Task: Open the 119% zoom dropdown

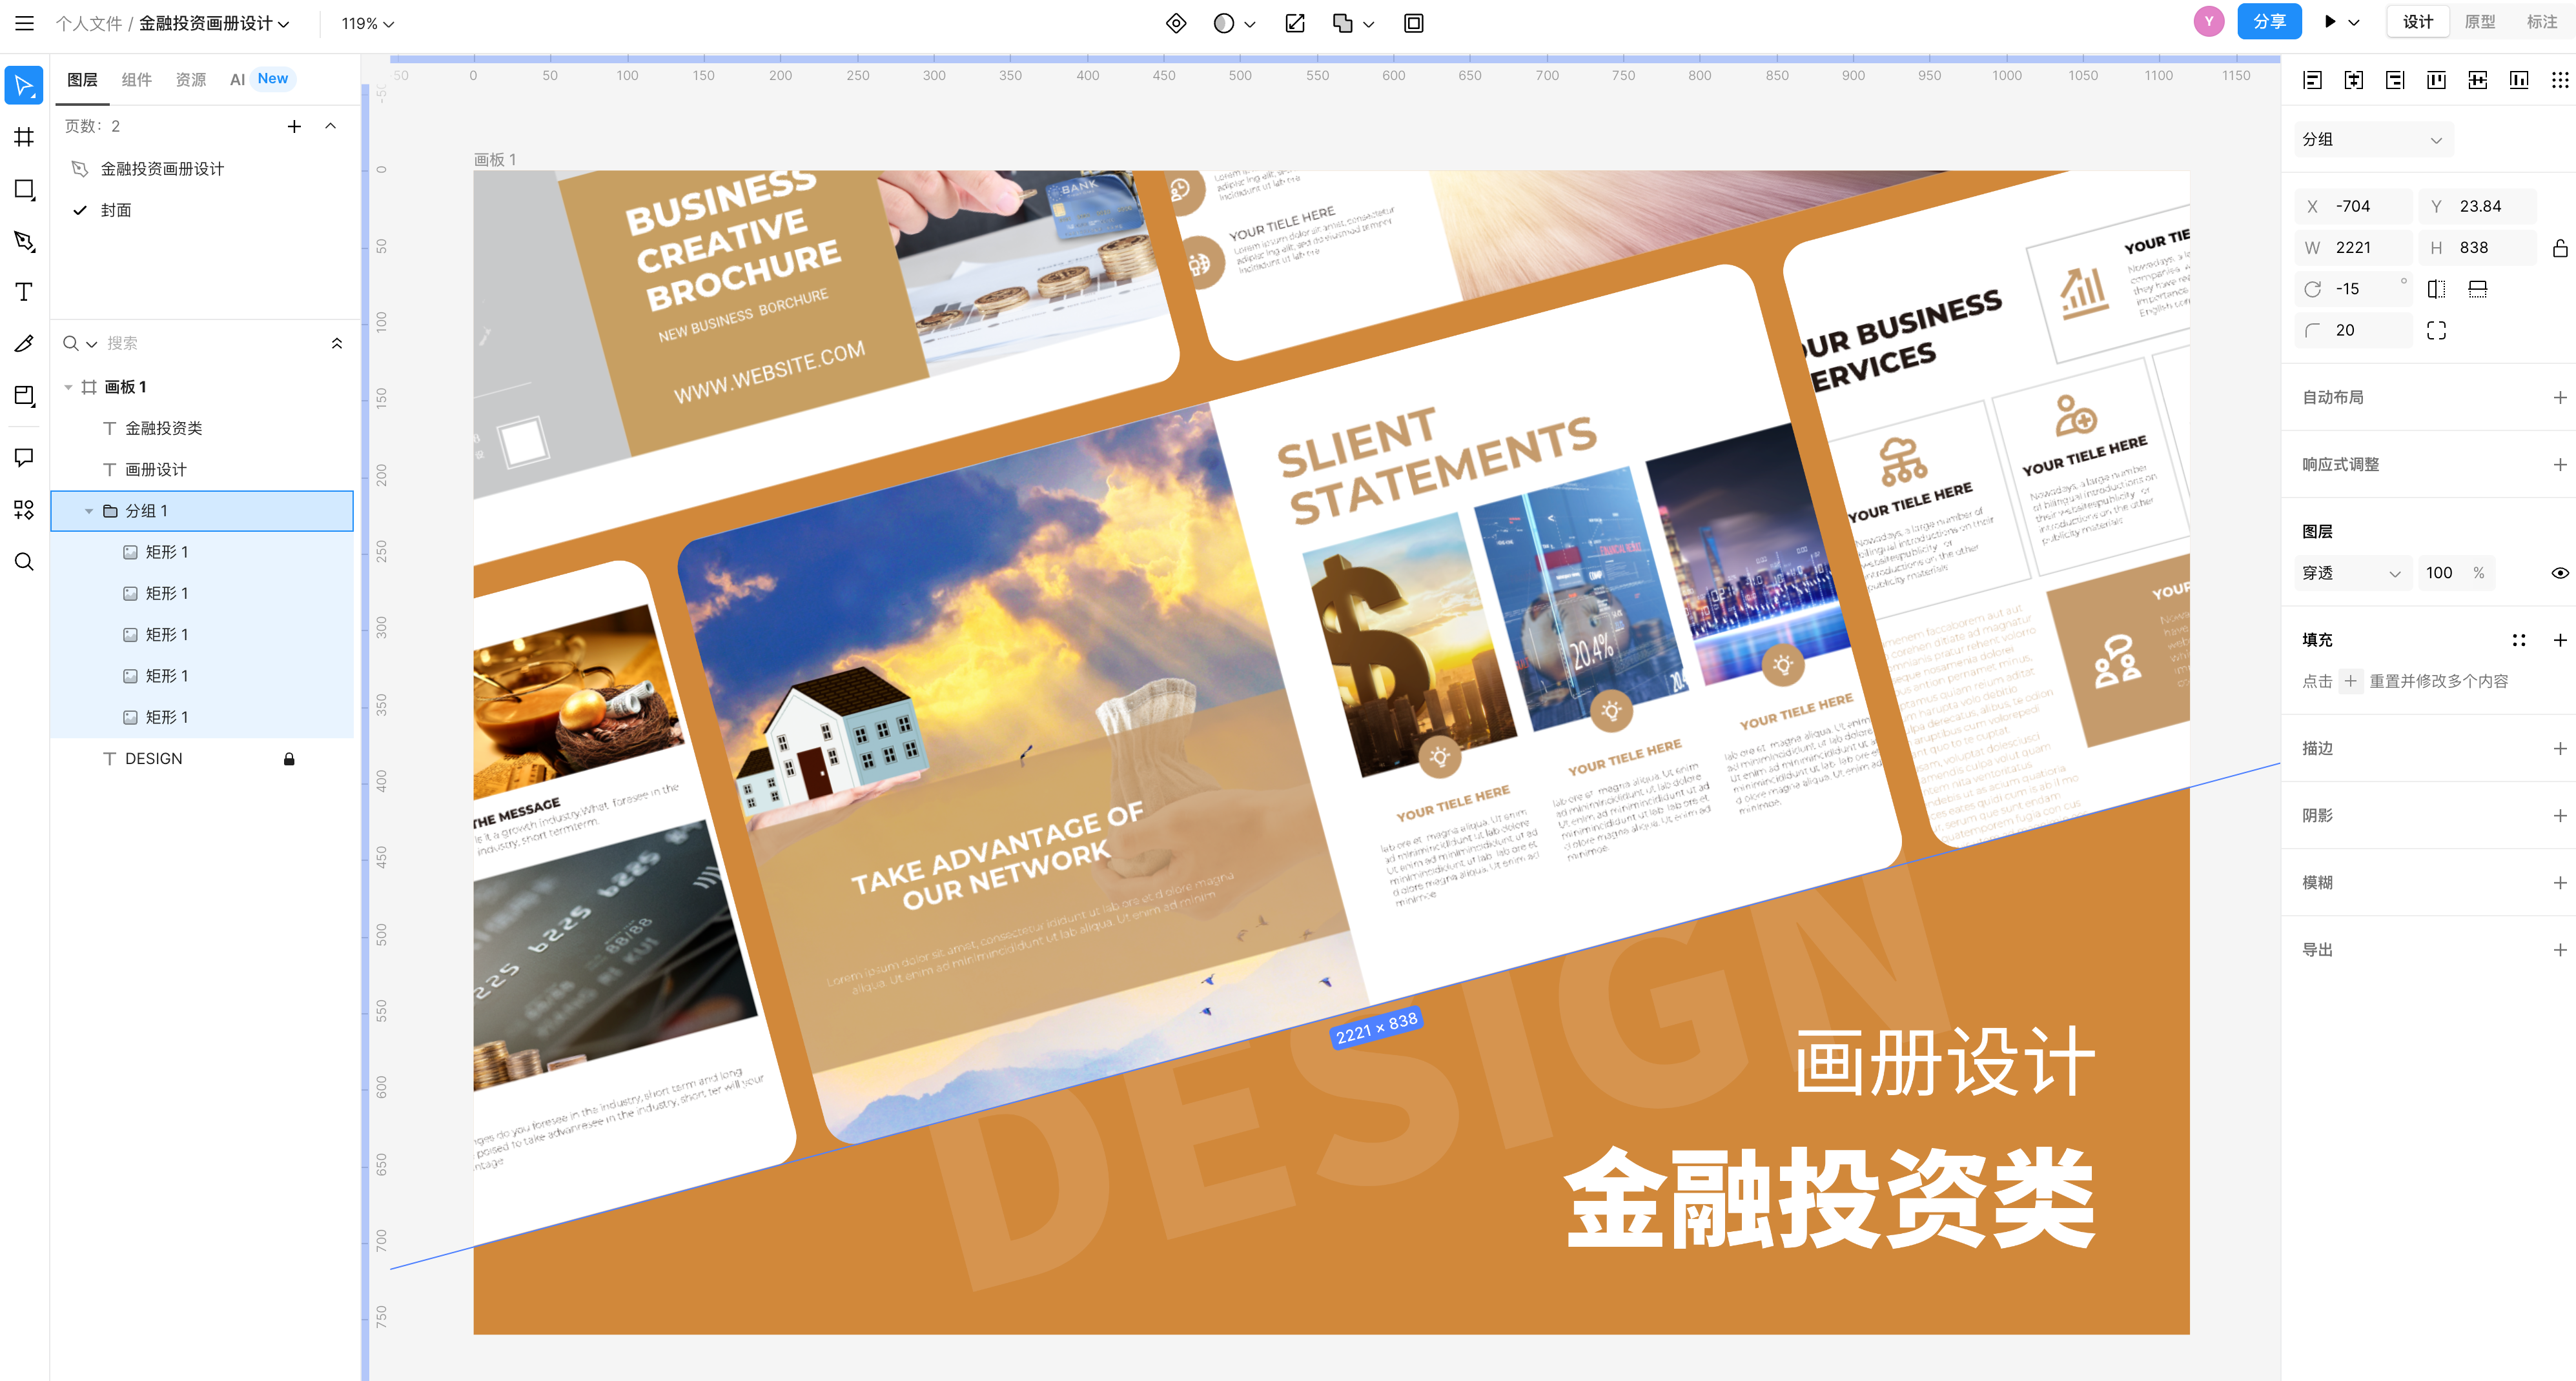Action: click(x=367, y=23)
